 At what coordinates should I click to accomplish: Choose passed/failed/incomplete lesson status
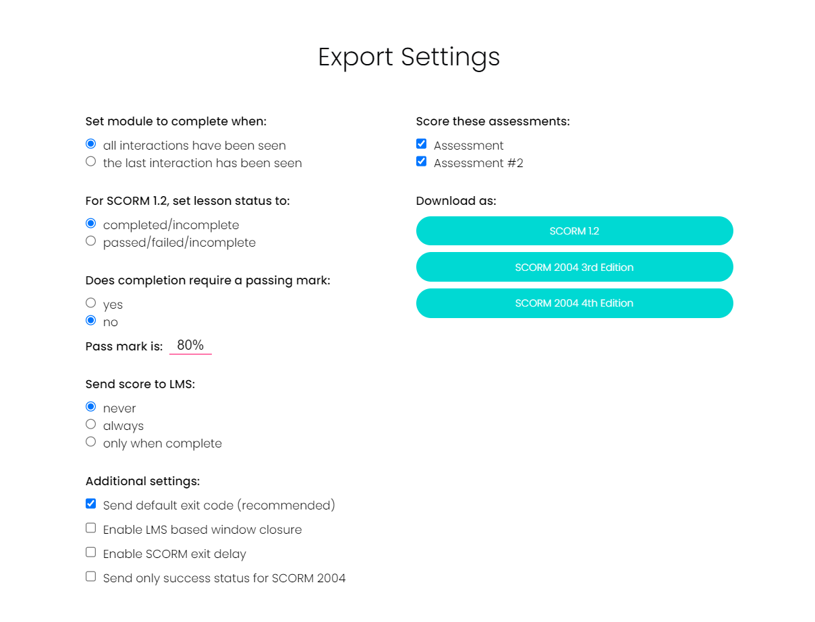pyautogui.click(x=91, y=241)
